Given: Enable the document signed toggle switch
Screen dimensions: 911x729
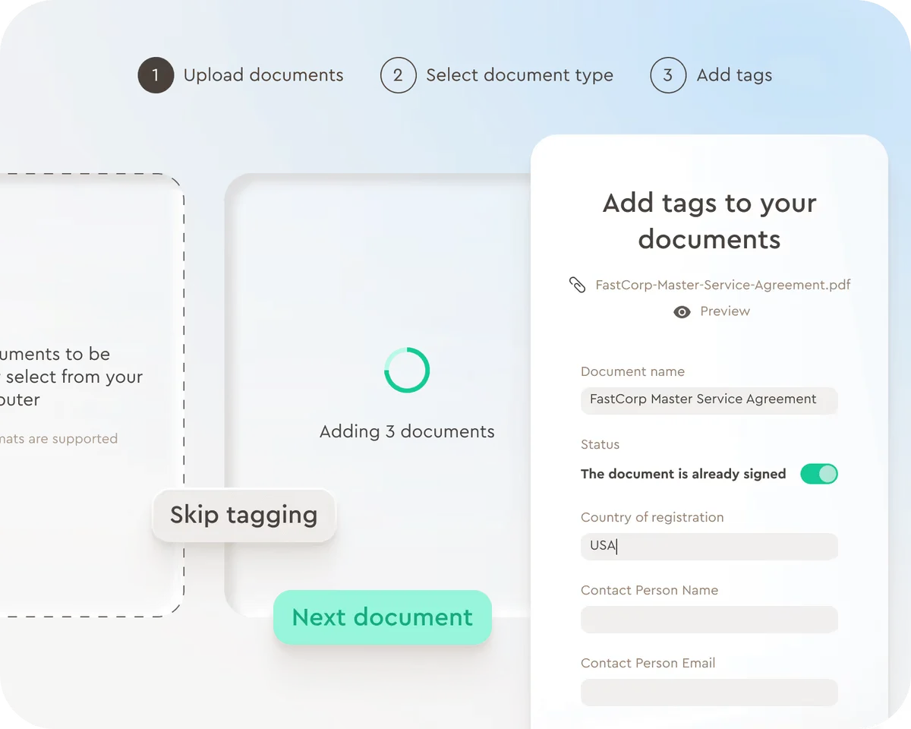Looking at the screenshot, I should coord(819,473).
